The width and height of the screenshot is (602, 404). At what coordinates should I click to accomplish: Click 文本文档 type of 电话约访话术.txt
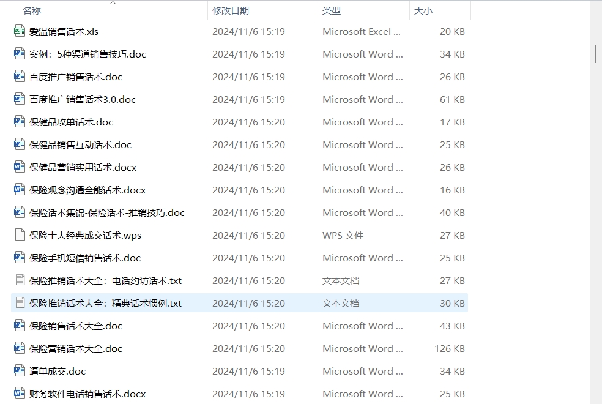[341, 281]
